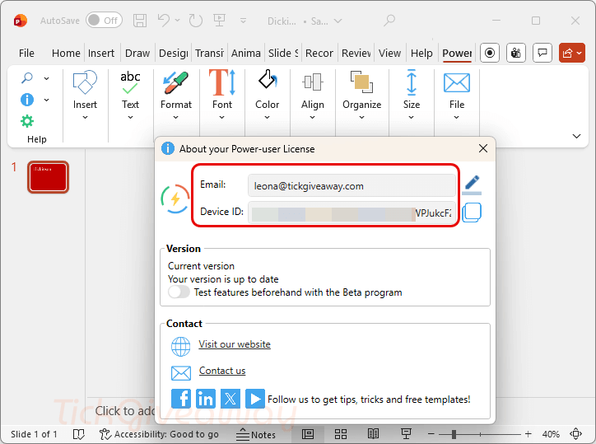Click the Device ID field

coord(352,213)
